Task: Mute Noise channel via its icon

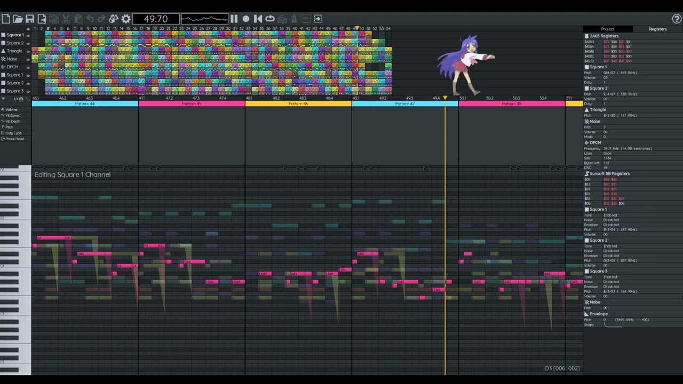Action: point(3,59)
